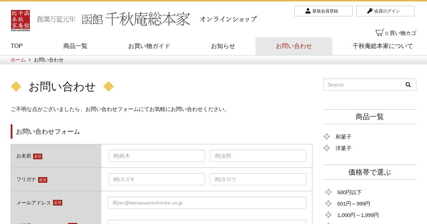Click the ホーム breadcrumb link
Image resolution: width=427 pixels, height=224 pixels.
click(x=18, y=60)
